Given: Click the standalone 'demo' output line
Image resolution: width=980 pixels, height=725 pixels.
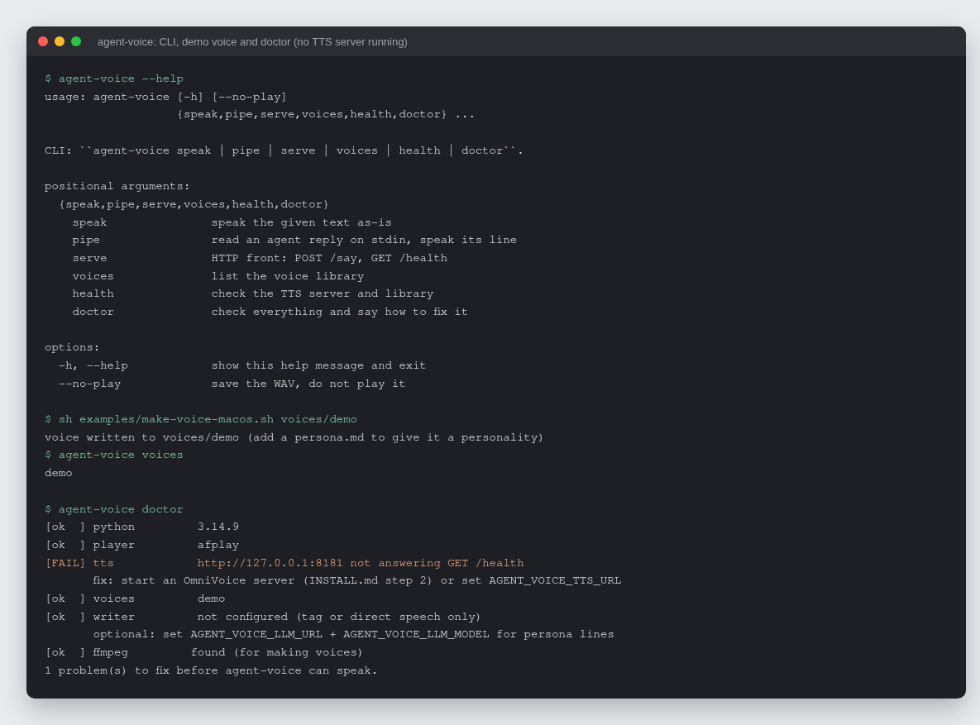Looking at the screenshot, I should (59, 473).
